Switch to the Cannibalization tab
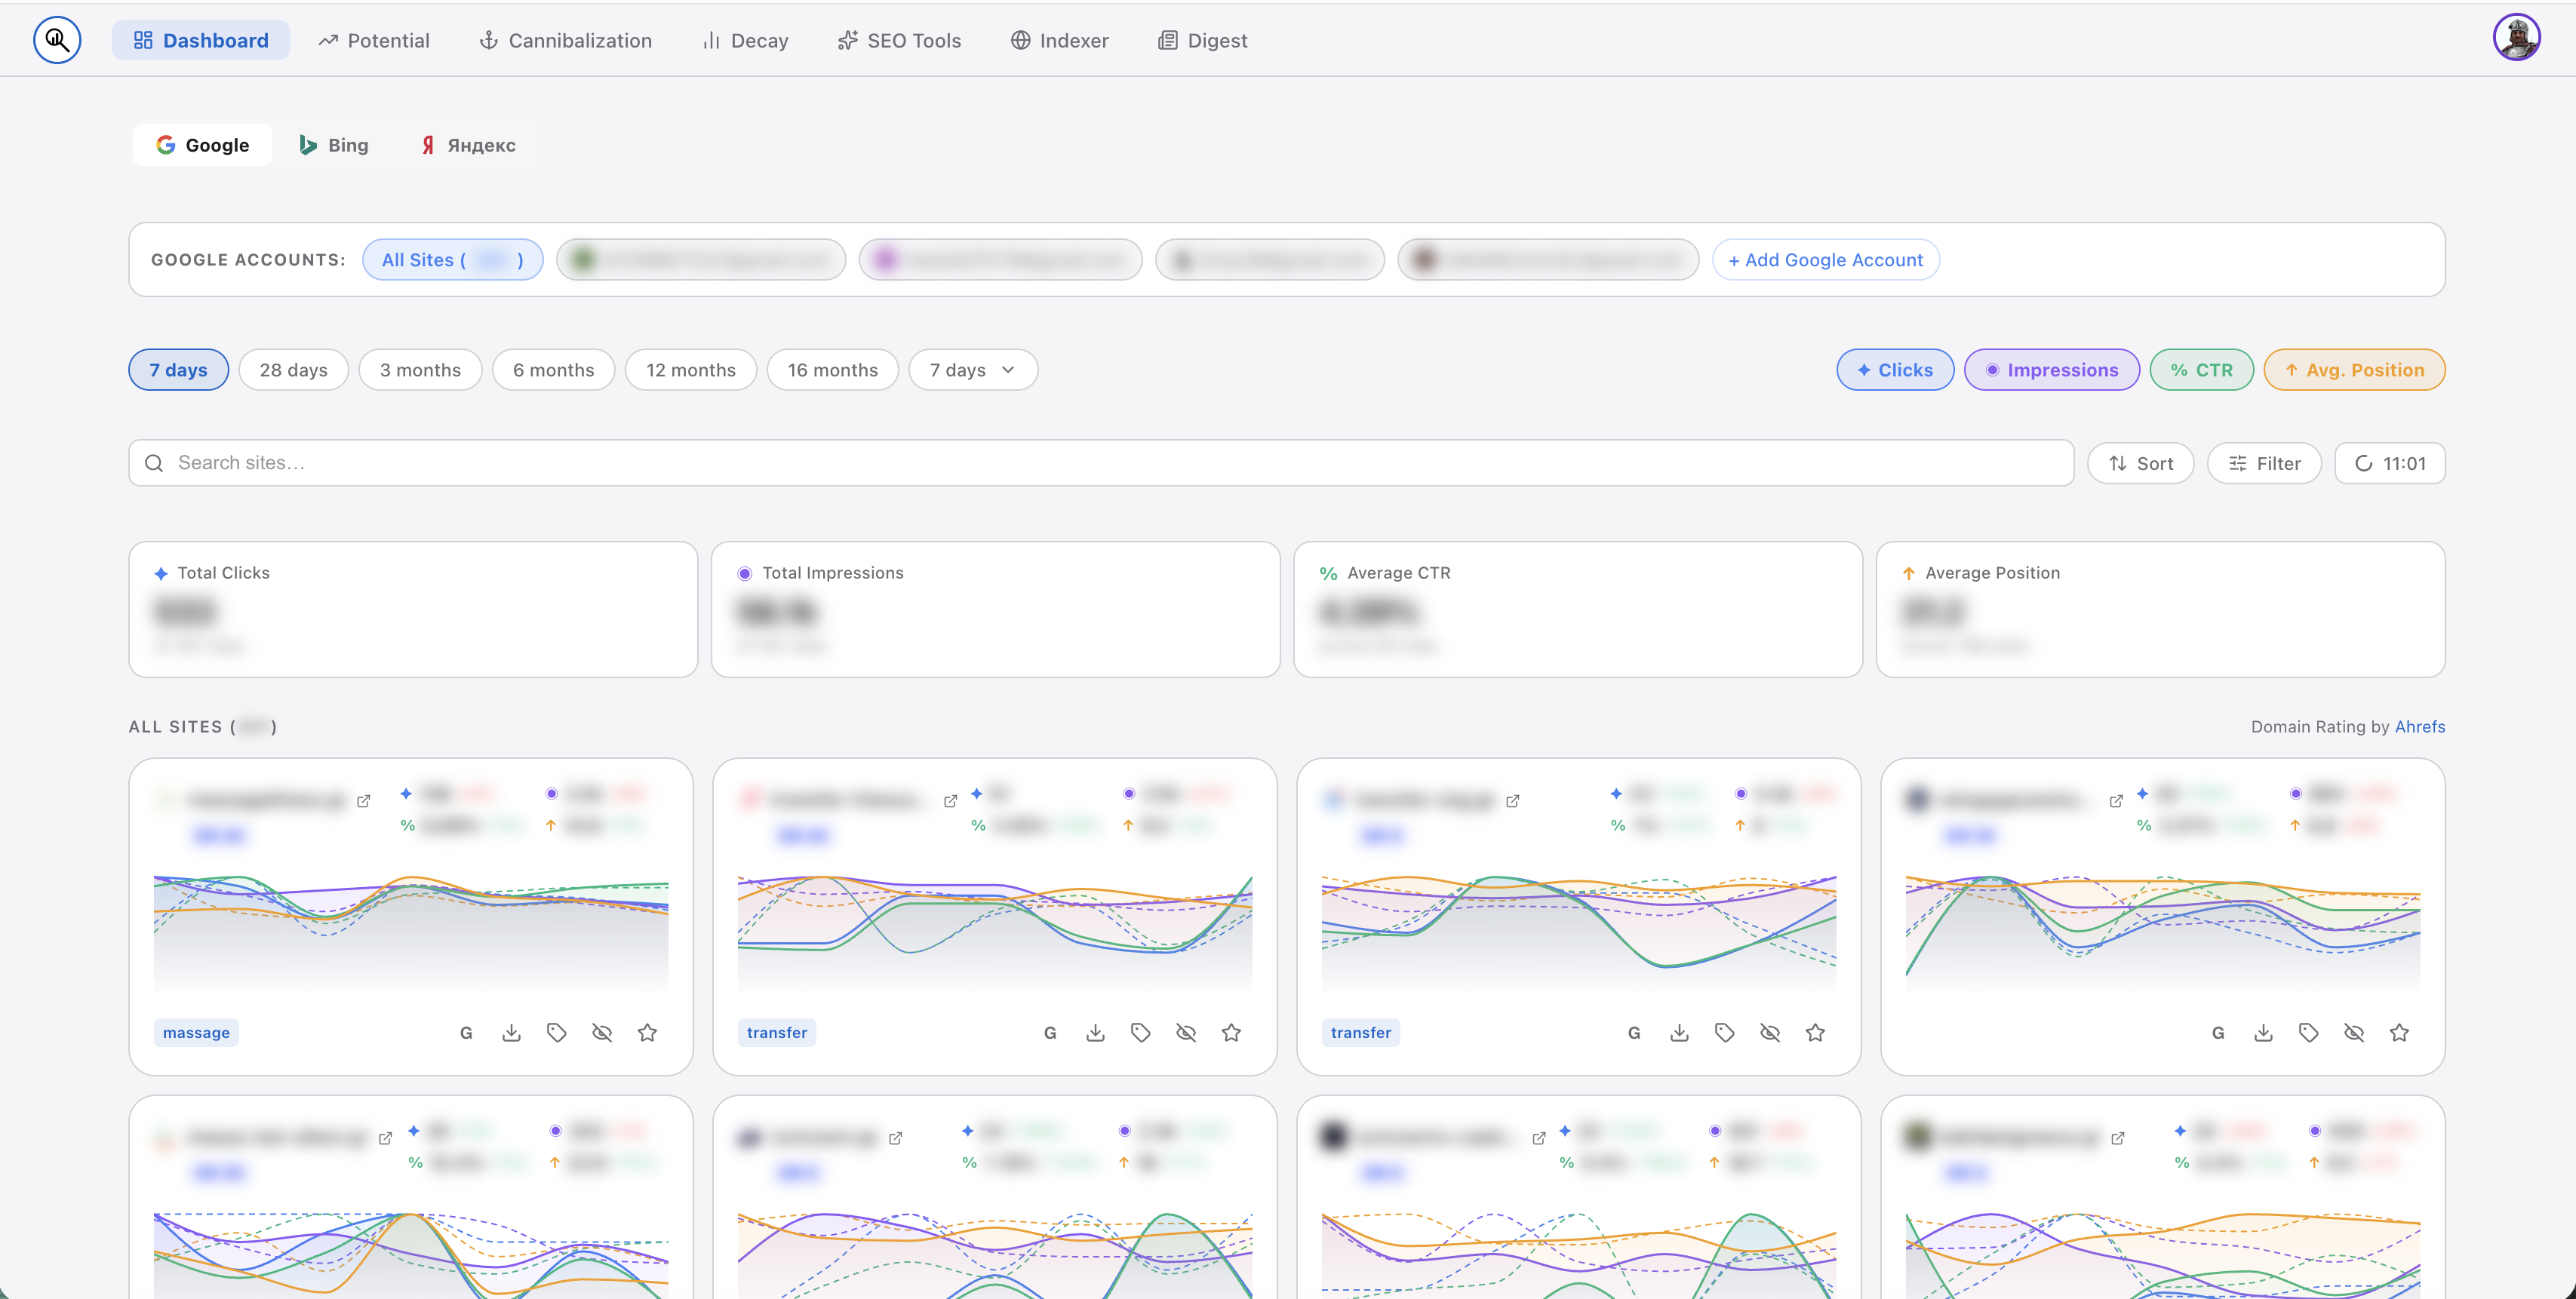2576x1299 pixels. (566, 40)
